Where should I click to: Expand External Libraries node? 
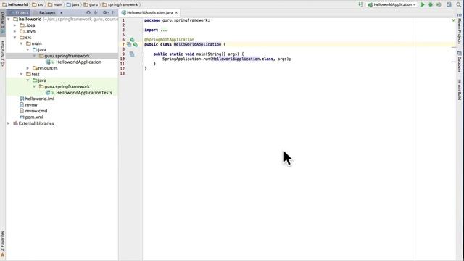9,123
